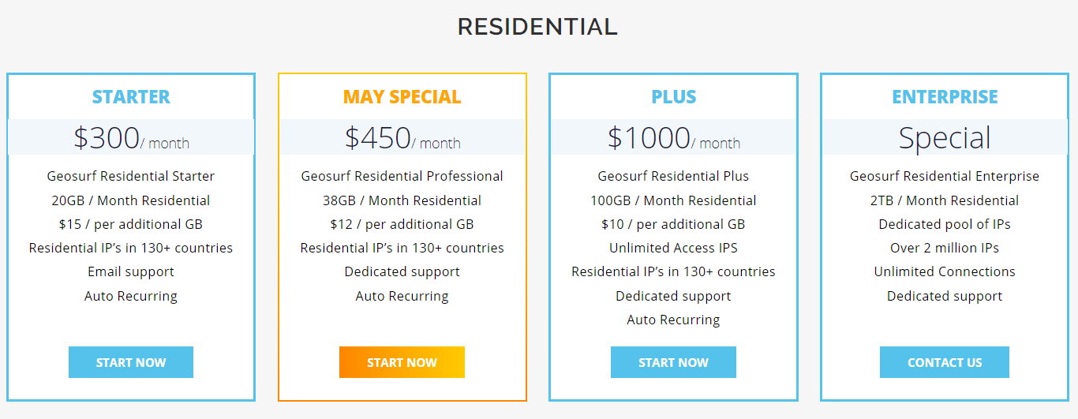Click the MAY SPECIAL plan title
The height and width of the screenshot is (419, 1078).
[402, 97]
